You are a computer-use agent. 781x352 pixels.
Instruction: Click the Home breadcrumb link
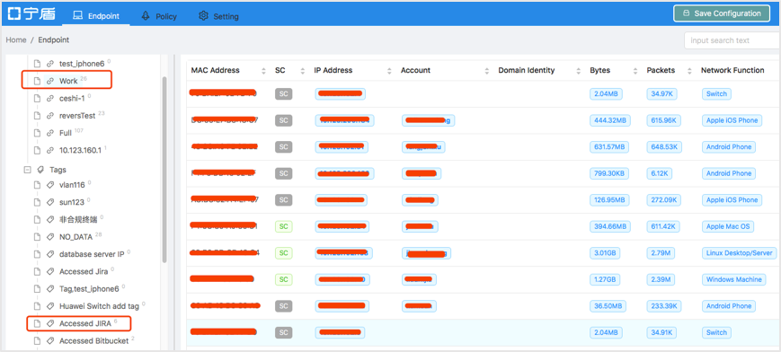point(16,40)
